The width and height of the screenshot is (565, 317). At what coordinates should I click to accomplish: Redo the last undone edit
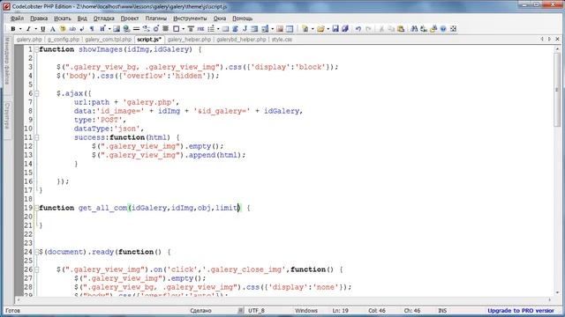368,29
